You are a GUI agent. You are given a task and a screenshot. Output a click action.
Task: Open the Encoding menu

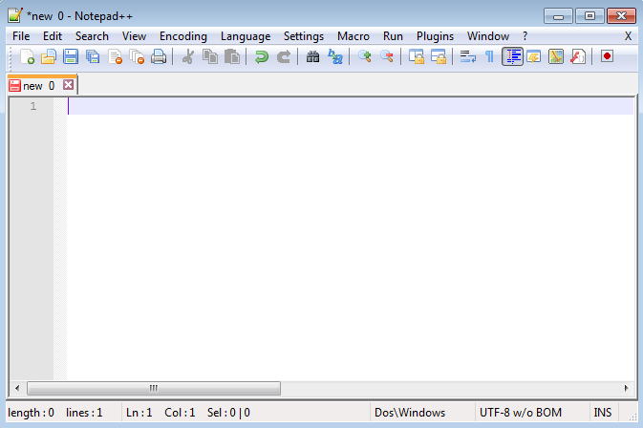(x=183, y=36)
